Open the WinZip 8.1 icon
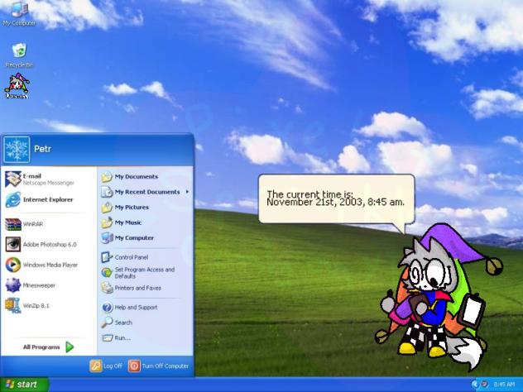523x392 pixels. (x=13, y=306)
